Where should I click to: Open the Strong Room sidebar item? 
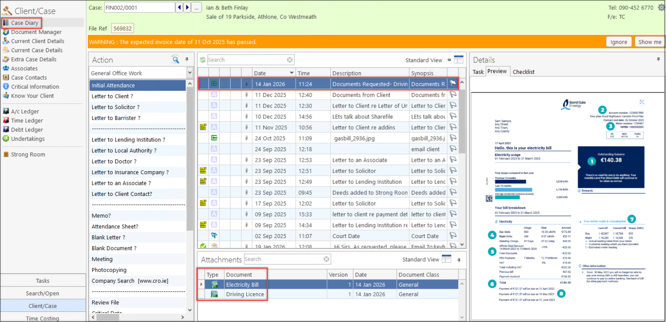click(x=28, y=155)
